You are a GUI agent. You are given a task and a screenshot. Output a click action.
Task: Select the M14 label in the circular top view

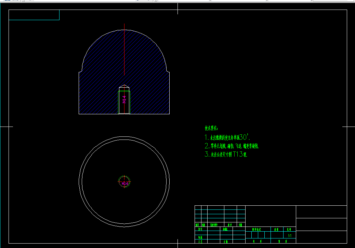point(125,184)
